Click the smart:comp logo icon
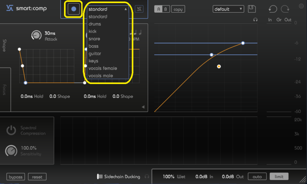This screenshot has width=307, height=184. tap(10, 8)
